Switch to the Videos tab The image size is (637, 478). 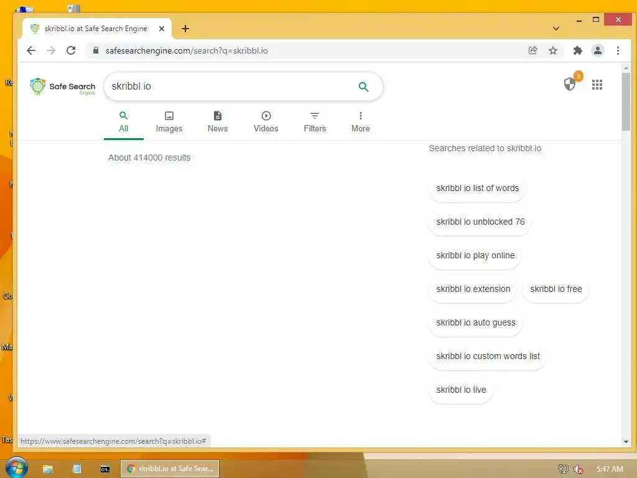(266, 122)
